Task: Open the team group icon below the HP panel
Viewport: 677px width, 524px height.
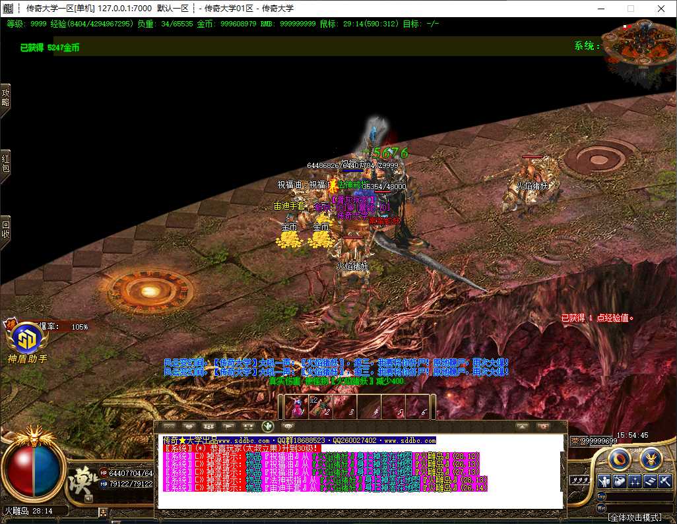Action: pyautogui.click(x=103, y=513)
